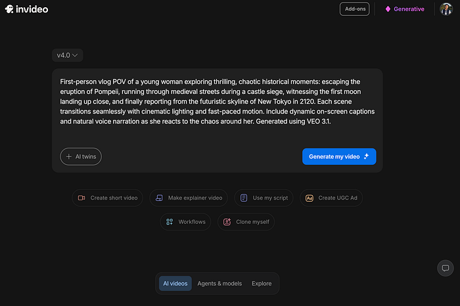Click inside the video prompt text box

click(x=217, y=105)
